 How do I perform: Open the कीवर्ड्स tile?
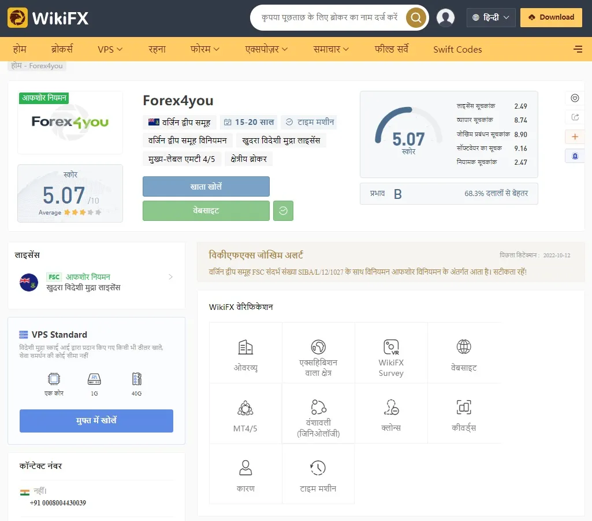pyautogui.click(x=464, y=413)
